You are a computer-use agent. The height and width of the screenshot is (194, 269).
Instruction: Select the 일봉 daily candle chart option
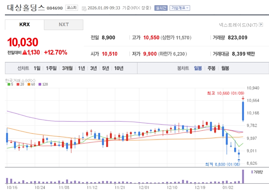click(198, 68)
